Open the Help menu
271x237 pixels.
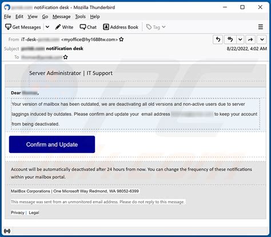tap(95, 17)
